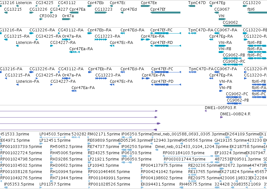267x189 pixels.
Task: Click the CG34225-PA protein label
Action: (48, 75)
